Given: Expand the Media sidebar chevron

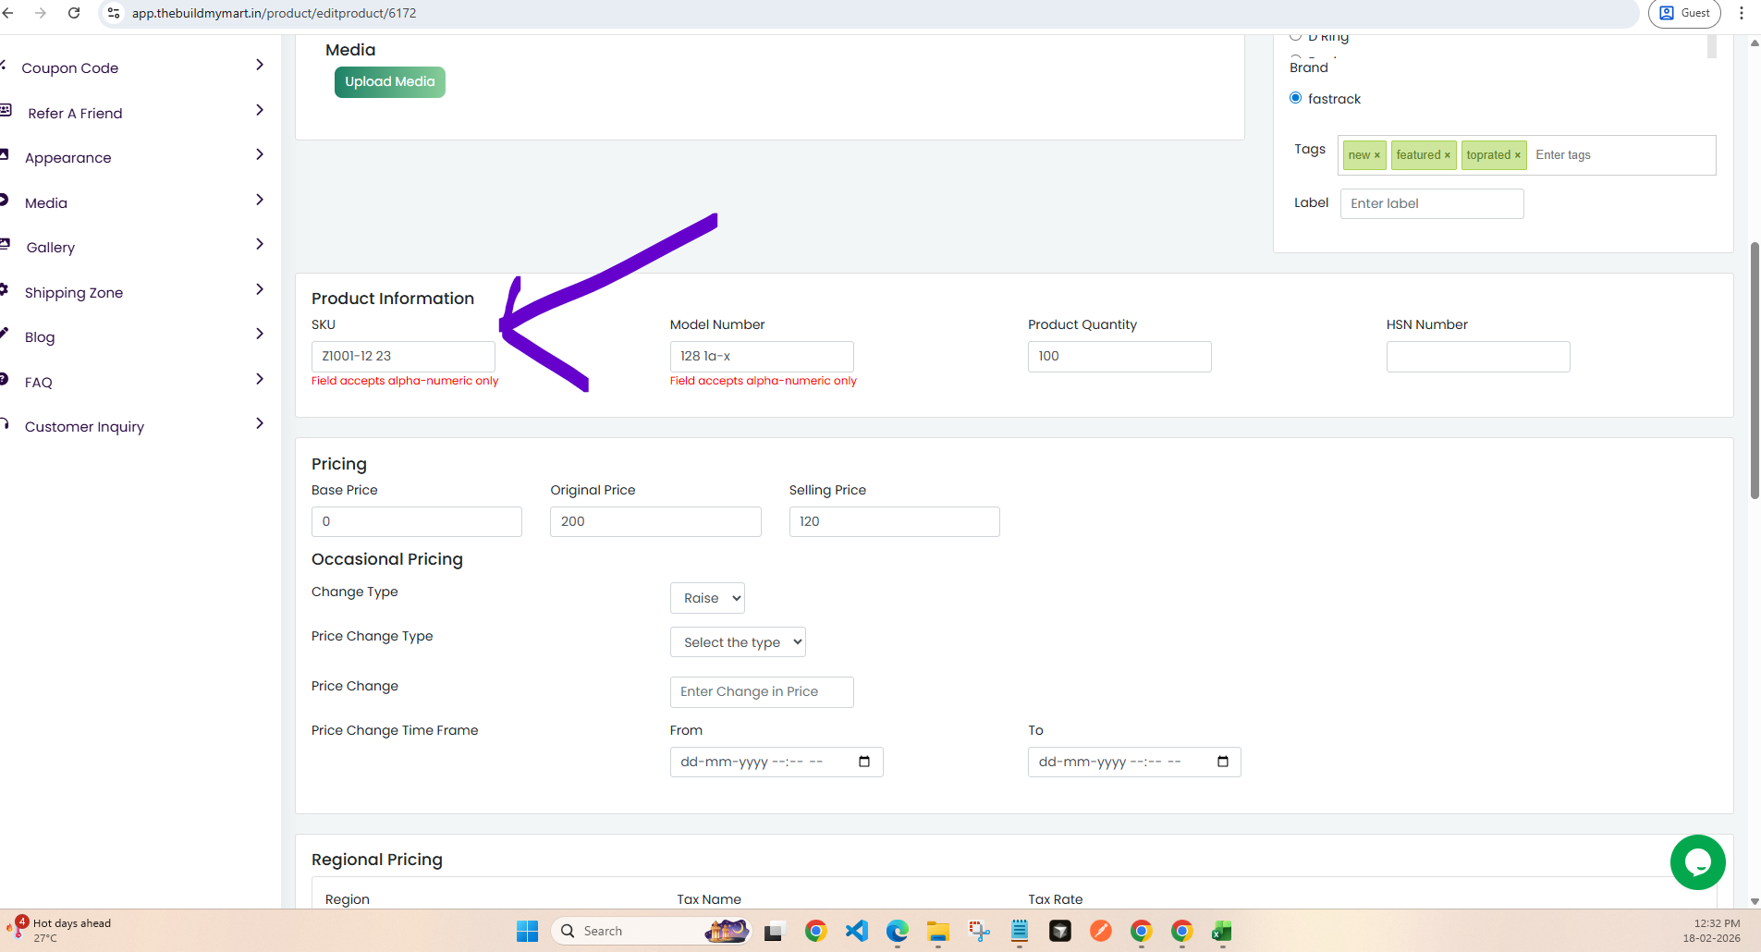Looking at the screenshot, I should [x=260, y=200].
